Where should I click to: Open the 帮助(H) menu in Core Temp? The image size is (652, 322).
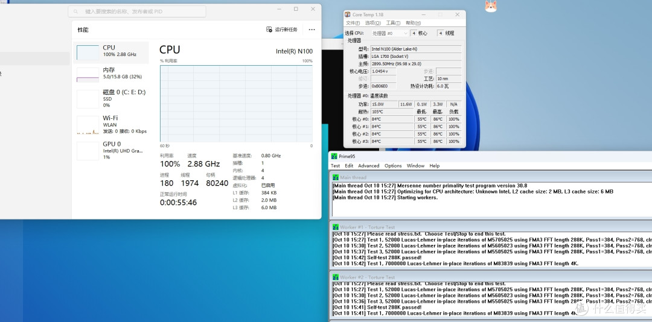(413, 23)
